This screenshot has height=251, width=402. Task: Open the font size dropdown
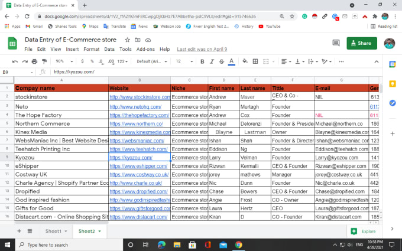click(184, 61)
